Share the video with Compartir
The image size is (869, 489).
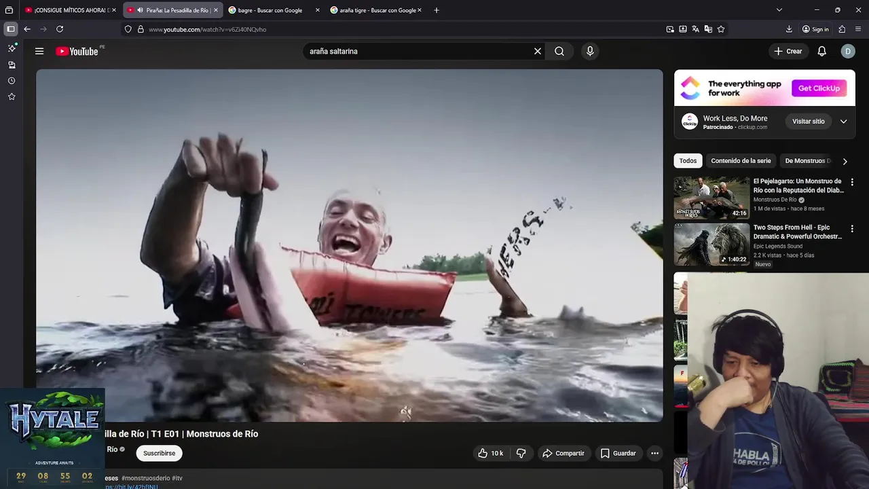(563, 453)
